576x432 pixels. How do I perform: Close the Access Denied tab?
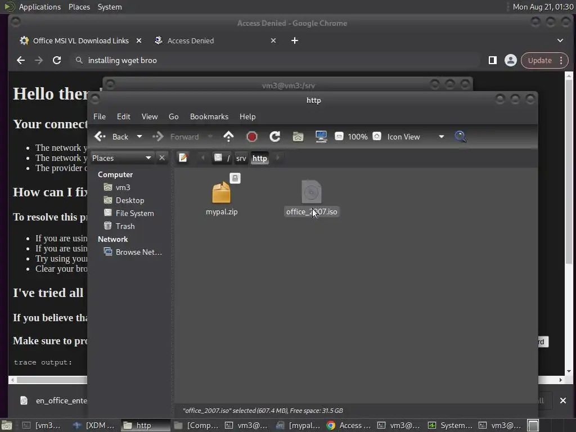(x=273, y=40)
